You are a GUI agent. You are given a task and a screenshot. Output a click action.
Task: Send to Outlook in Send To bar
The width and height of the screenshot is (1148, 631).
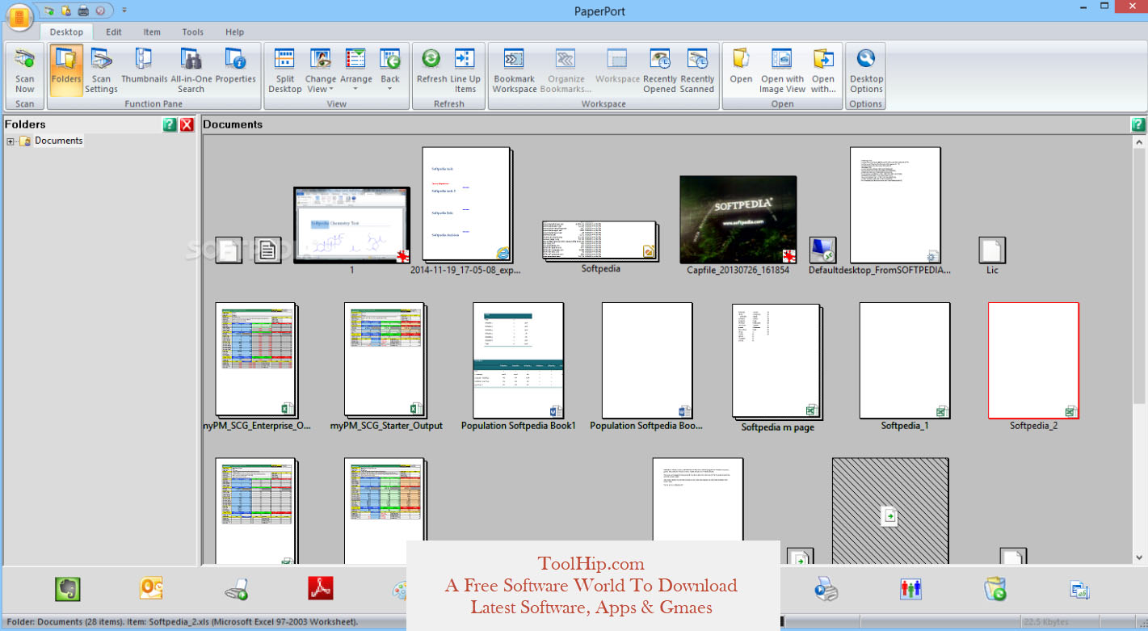coord(151,589)
